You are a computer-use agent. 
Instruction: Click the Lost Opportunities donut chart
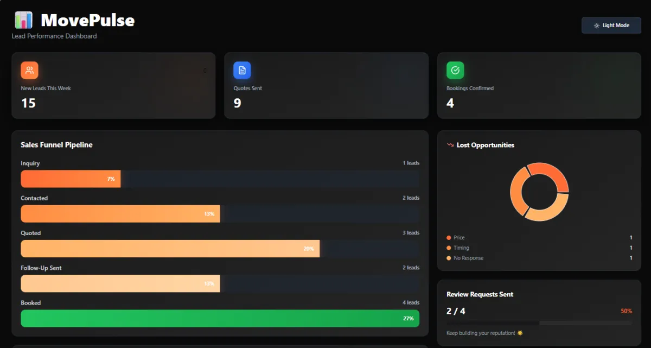coord(539,192)
